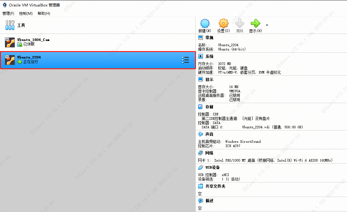The image size is (347, 212).
Task: Click the Windows DirectSound audio driver value
Action: (243, 142)
